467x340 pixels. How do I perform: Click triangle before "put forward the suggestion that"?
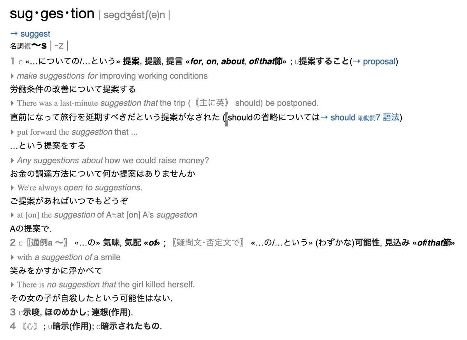coord(12,132)
